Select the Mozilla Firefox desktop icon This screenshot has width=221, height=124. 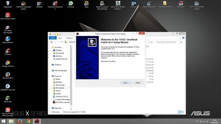pos(8,75)
